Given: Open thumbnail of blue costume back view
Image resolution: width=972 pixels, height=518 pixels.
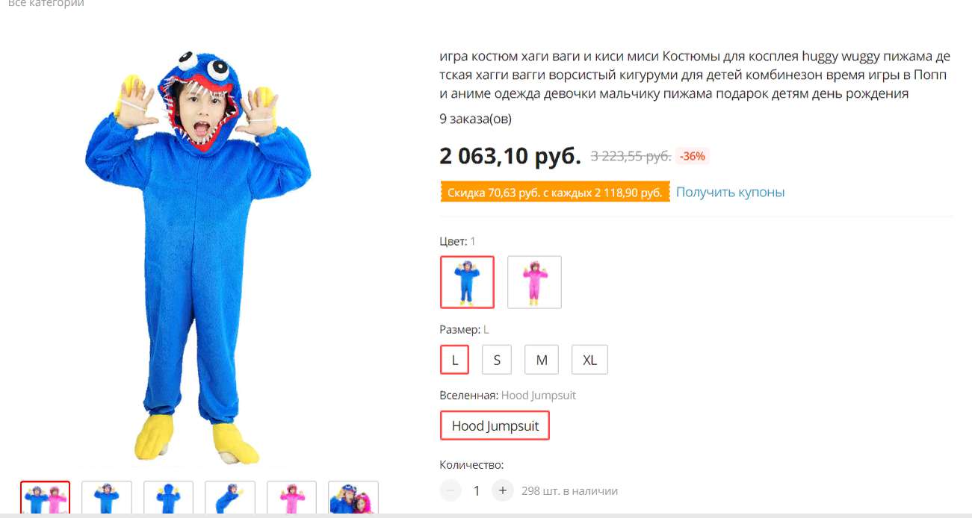Looking at the screenshot, I should coord(168,498).
